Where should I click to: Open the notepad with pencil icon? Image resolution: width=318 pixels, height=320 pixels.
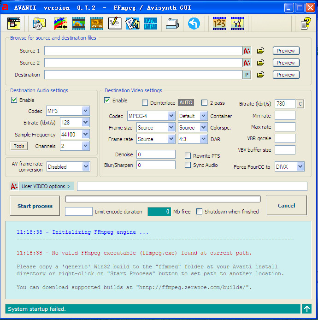tap(115, 24)
